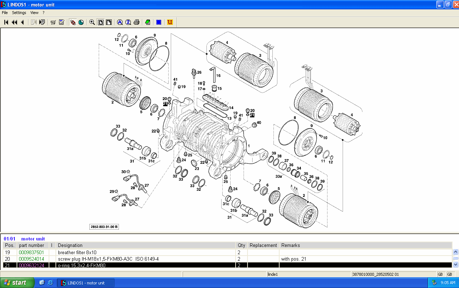Click the magnifying glass zoom icon
Screen dimensions: 459x288
pos(92,22)
